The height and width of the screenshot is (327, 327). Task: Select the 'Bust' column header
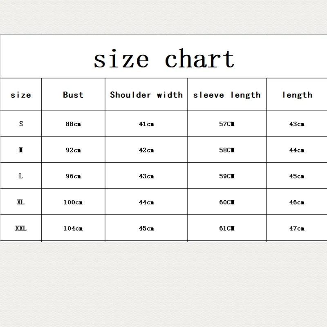(x=73, y=95)
